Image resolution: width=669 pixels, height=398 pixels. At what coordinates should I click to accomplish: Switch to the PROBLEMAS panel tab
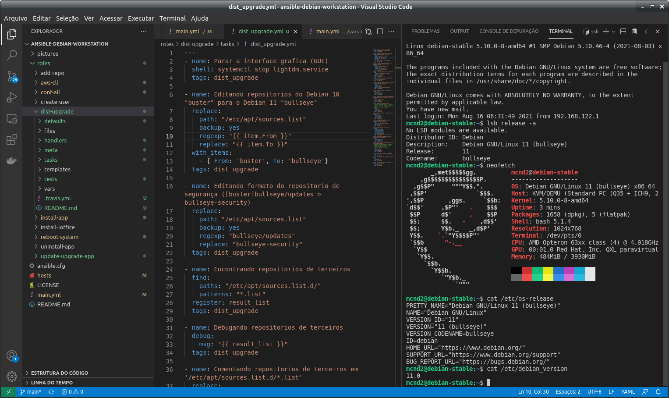click(x=425, y=32)
